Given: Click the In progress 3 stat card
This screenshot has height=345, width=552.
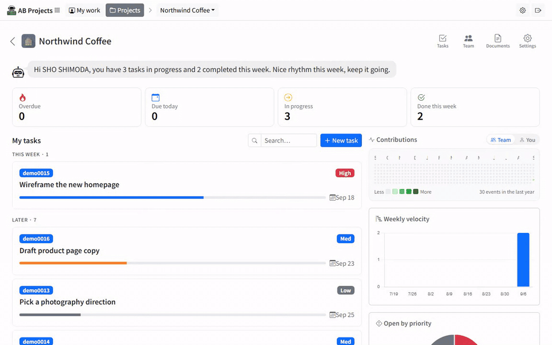Looking at the screenshot, I should pos(342,107).
